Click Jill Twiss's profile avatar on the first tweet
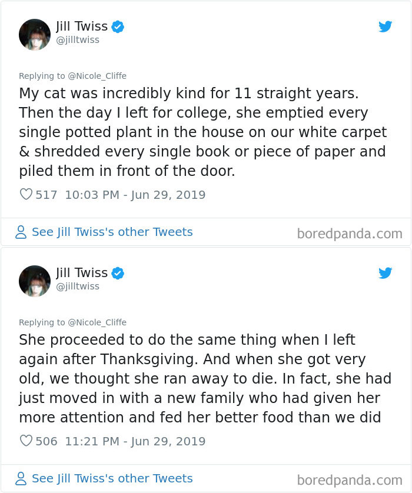The height and width of the screenshot is (493, 412). (35, 35)
